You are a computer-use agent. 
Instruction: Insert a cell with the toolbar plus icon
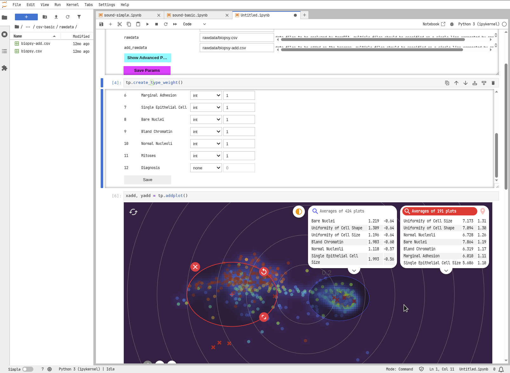pos(111,24)
